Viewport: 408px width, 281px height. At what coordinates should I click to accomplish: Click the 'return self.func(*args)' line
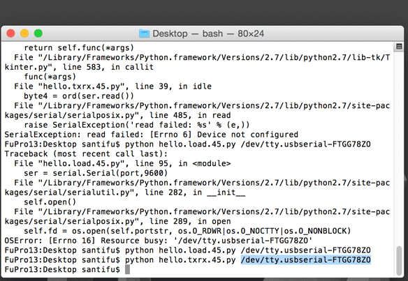click(x=79, y=48)
